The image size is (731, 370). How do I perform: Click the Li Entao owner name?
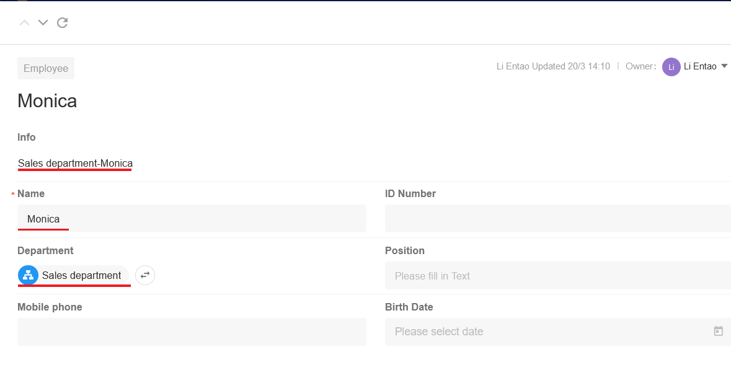(700, 66)
